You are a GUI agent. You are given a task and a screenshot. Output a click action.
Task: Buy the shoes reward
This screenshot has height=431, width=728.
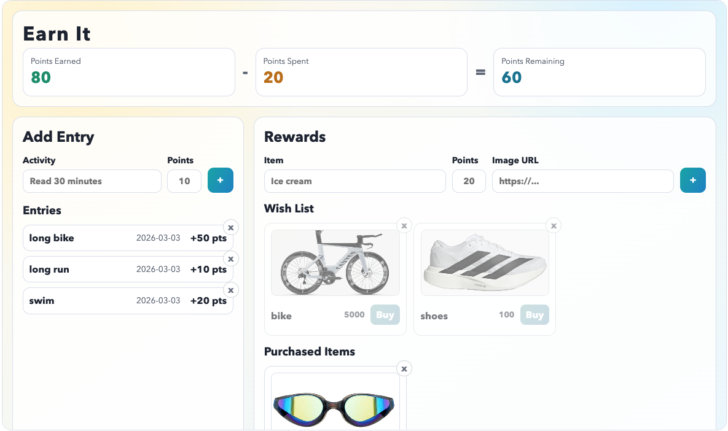pyautogui.click(x=534, y=315)
